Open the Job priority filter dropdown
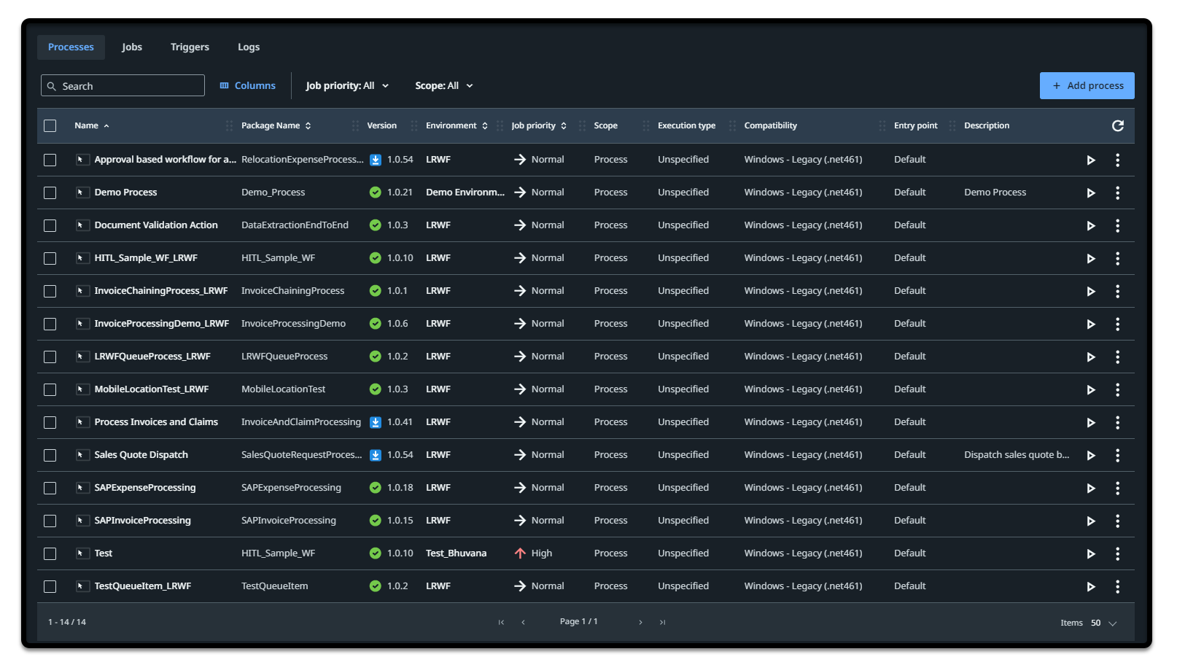The width and height of the screenshot is (1177, 665). coord(347,86)
